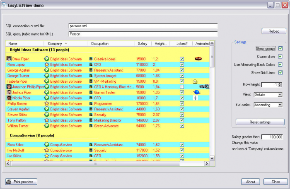Click occupation icon beside Marketing Director

tap(91, 120)
